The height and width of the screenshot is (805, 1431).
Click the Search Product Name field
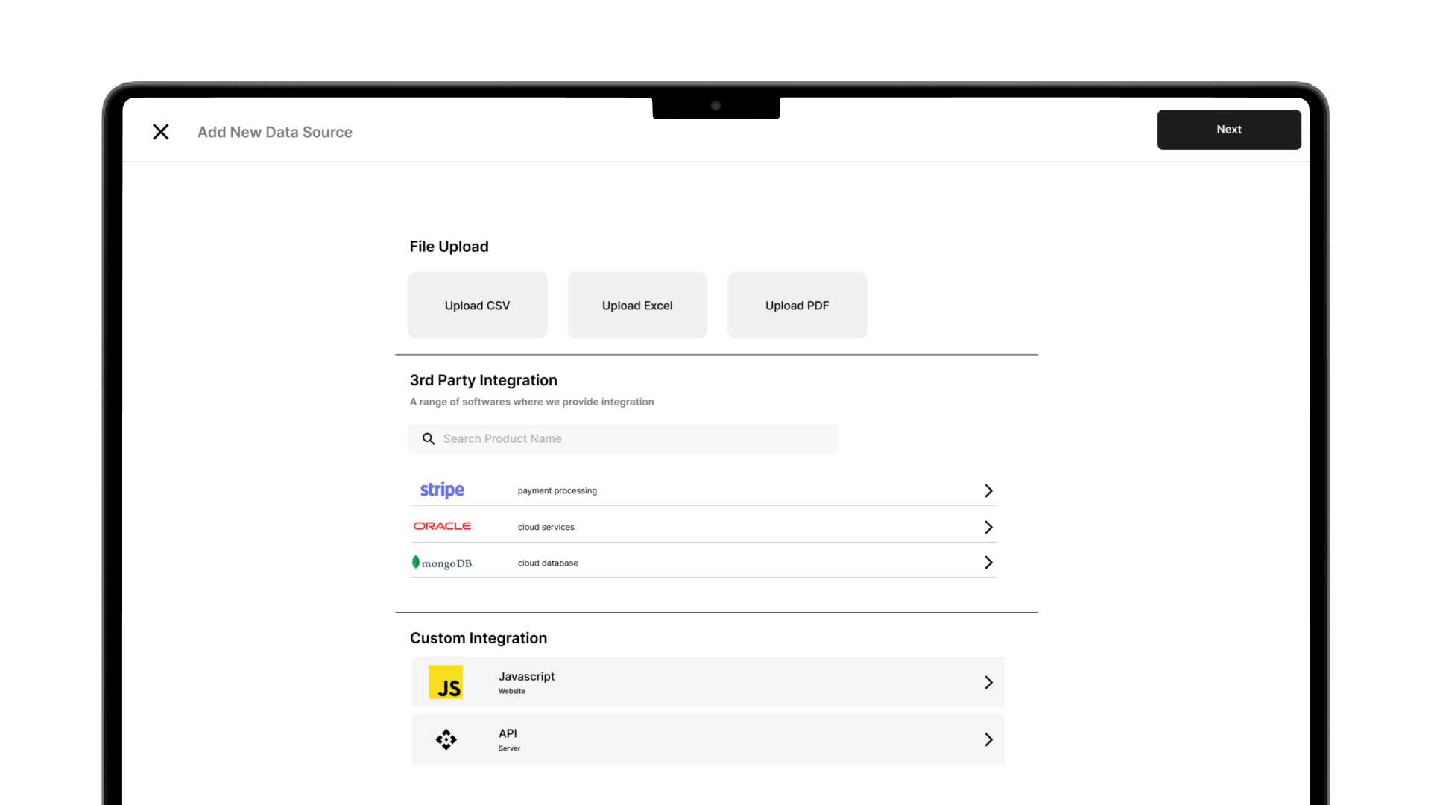coord(623,438)
